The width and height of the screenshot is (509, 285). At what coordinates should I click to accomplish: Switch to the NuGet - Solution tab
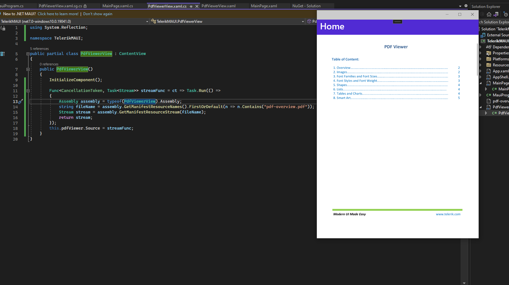click(306, 6)
